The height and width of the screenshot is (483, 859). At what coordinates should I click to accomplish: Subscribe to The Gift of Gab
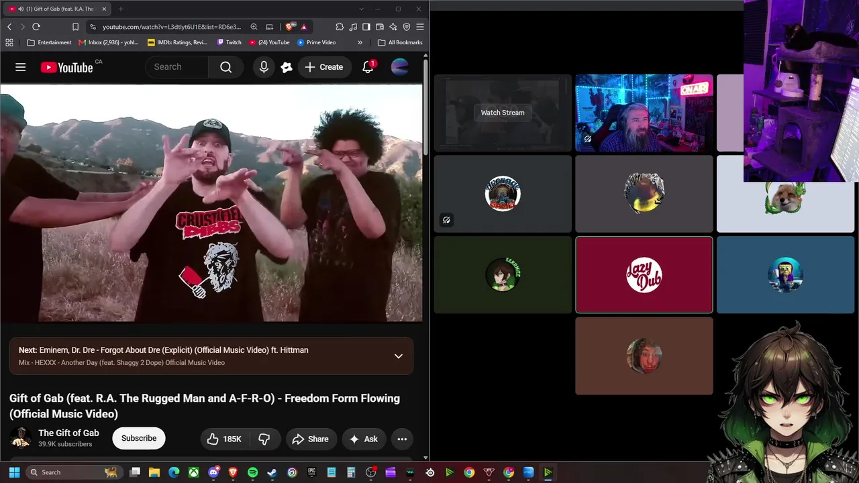(x=139, y=439)
